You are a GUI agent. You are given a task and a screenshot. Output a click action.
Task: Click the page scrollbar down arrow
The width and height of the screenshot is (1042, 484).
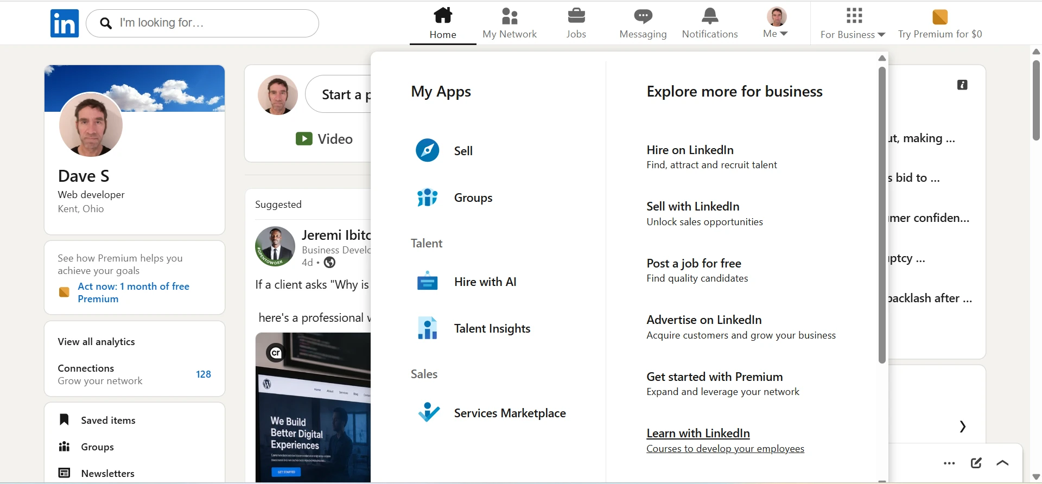click(1036, 477)
